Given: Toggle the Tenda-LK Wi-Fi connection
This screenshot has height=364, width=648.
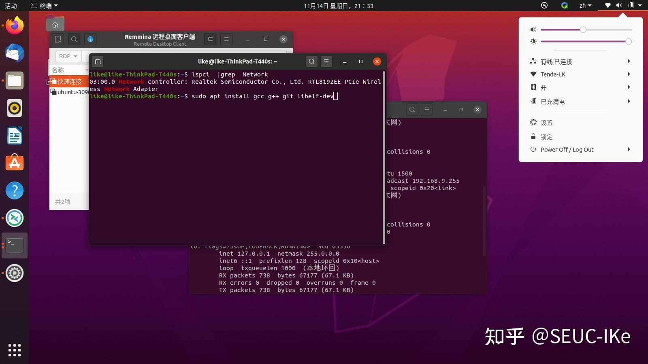Looking at the screenshot, I should (581, 74).
